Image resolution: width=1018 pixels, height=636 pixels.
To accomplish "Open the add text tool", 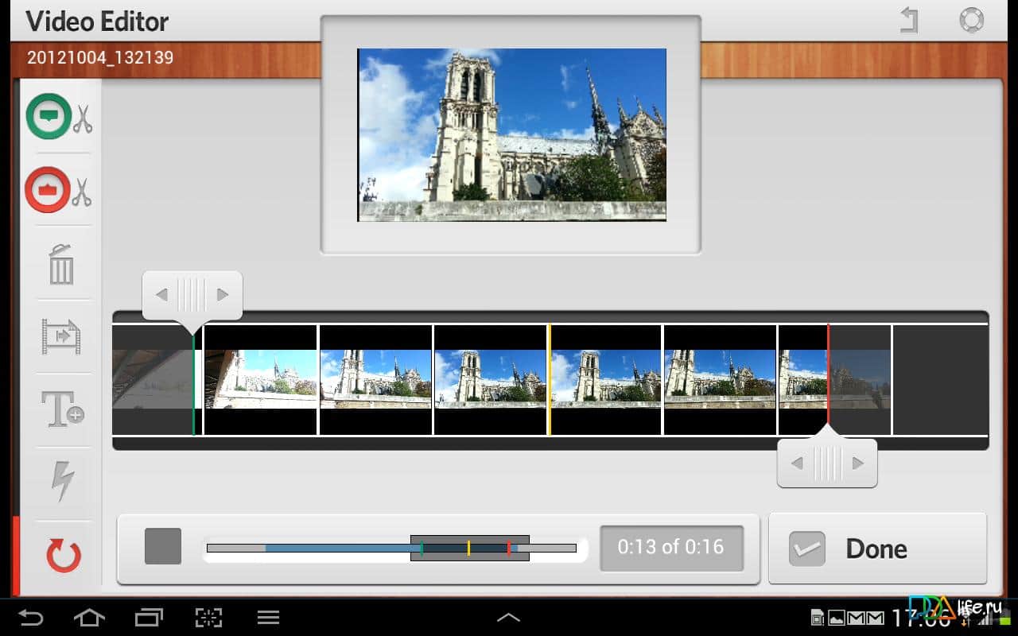I will [x=62, y=409].
